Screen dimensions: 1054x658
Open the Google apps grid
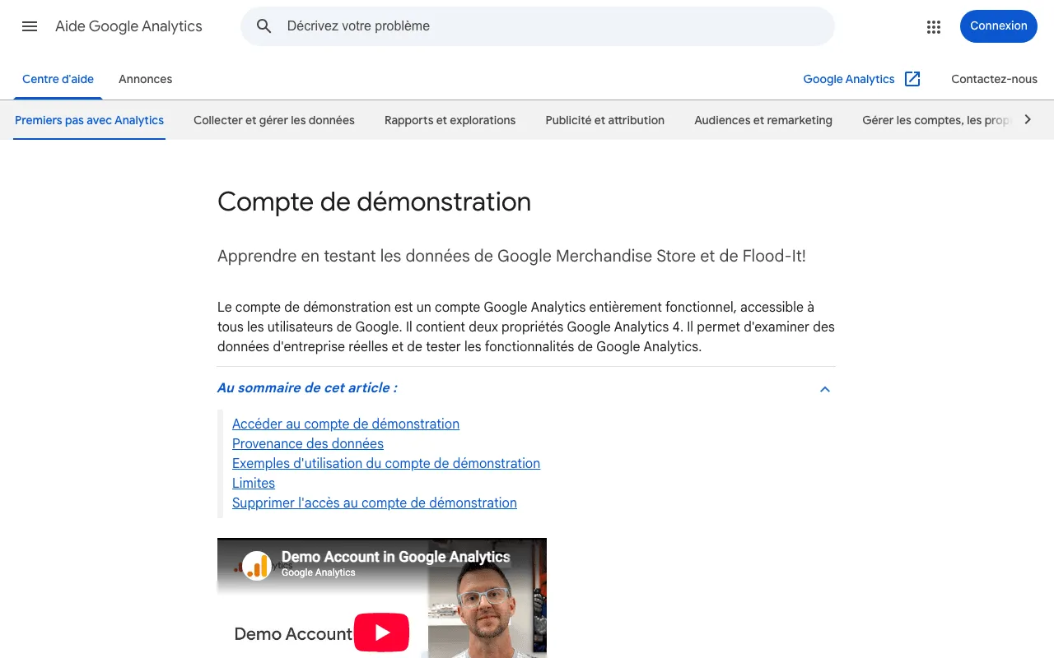(933, 26)
